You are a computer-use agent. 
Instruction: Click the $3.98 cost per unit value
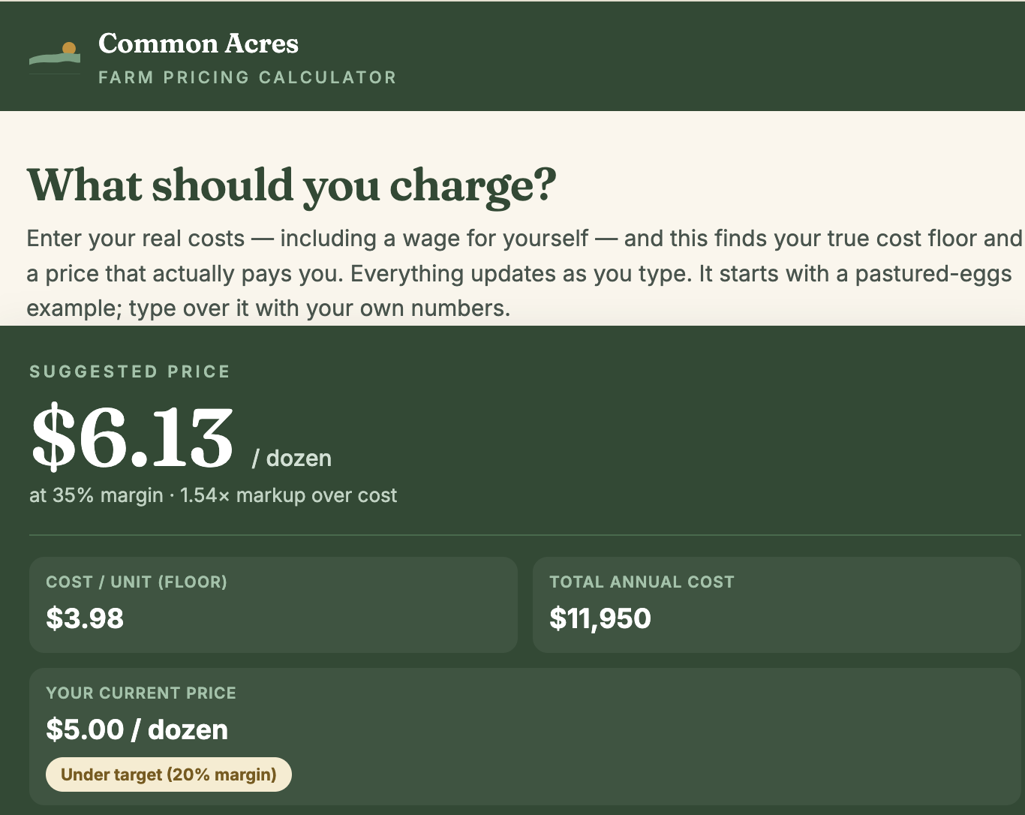85,618
